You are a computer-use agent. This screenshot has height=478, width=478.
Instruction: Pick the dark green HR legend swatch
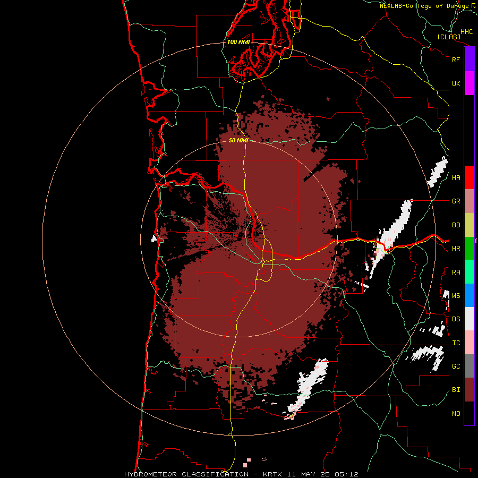coord(469,248)
